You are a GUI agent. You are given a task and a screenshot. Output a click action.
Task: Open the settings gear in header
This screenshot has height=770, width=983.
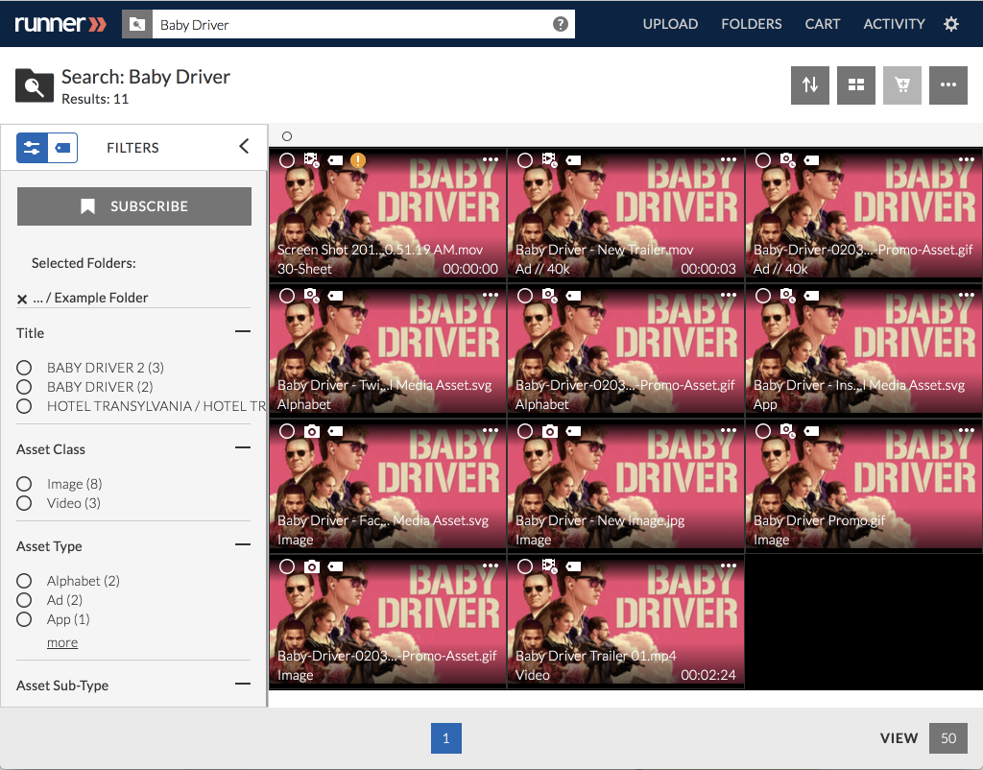951,24
